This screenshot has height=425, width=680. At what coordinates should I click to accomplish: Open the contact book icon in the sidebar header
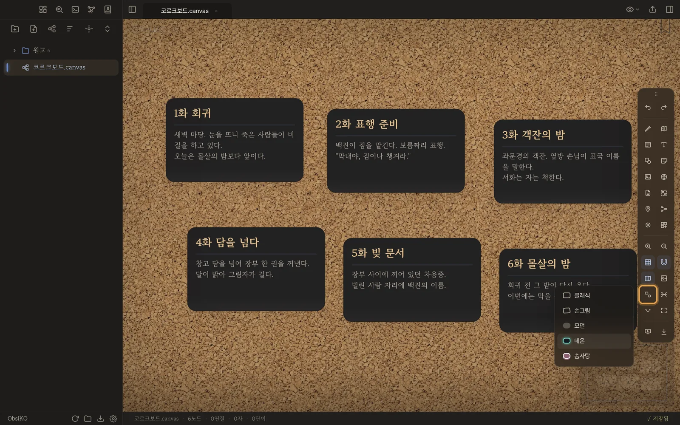pyautogui.click(x=108, y=9)
